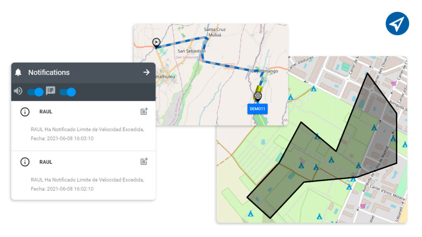Click the San Sebastián map label
The image size is (422, 237).
point(191,51)
